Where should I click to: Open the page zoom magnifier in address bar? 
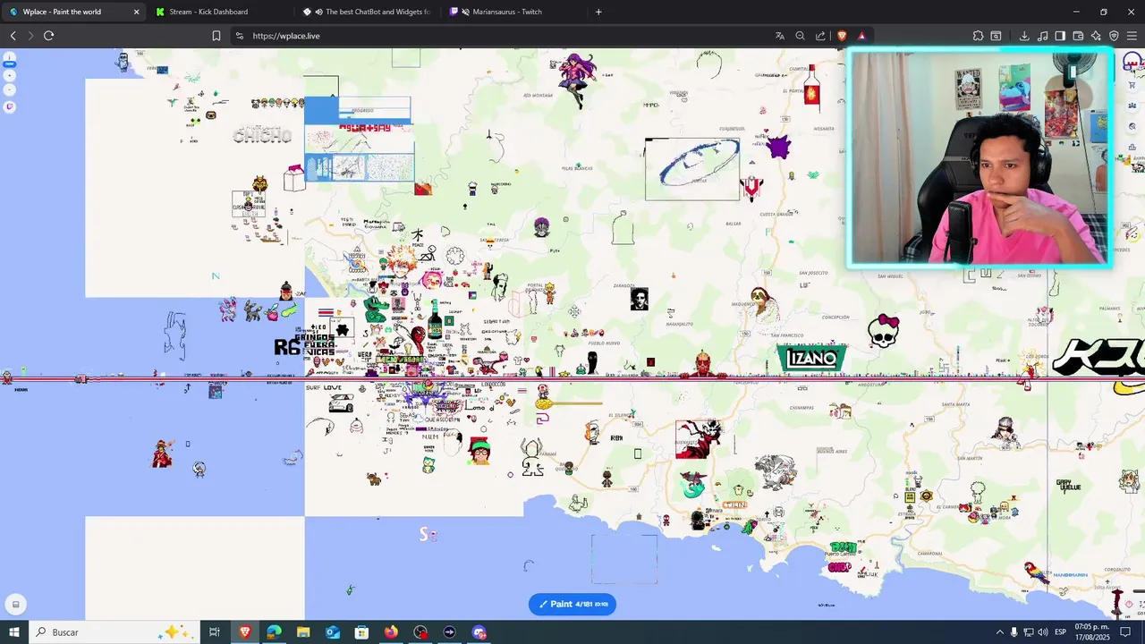(x=801, y=36)
